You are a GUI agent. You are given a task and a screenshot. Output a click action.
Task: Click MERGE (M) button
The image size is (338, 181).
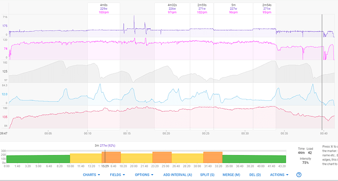231,175
